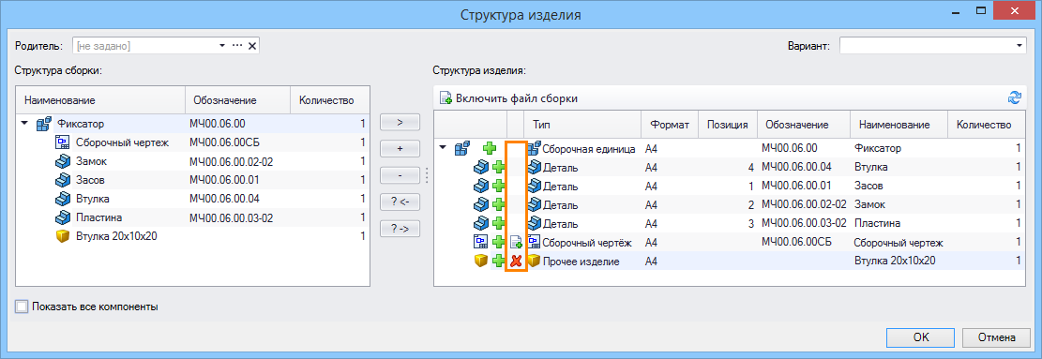
Task: Click green plus icon in the Втулка detail row
Action: [x=498, y=167]
